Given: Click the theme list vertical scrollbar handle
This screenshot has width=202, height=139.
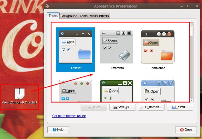Looking at the screenshot, I should point(192,31).
